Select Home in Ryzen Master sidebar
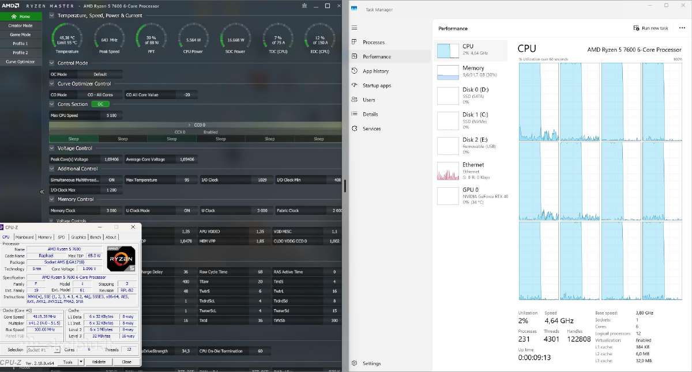The image size is (692, 372). (x=20, y=17)
